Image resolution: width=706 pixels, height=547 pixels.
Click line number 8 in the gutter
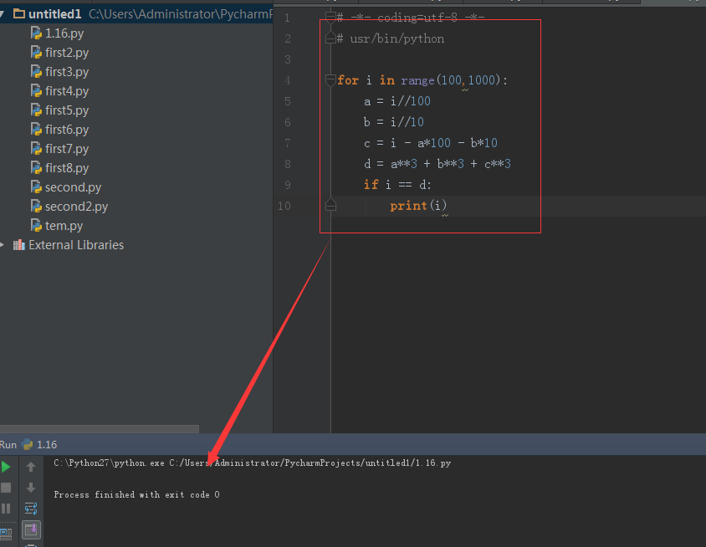288,164
